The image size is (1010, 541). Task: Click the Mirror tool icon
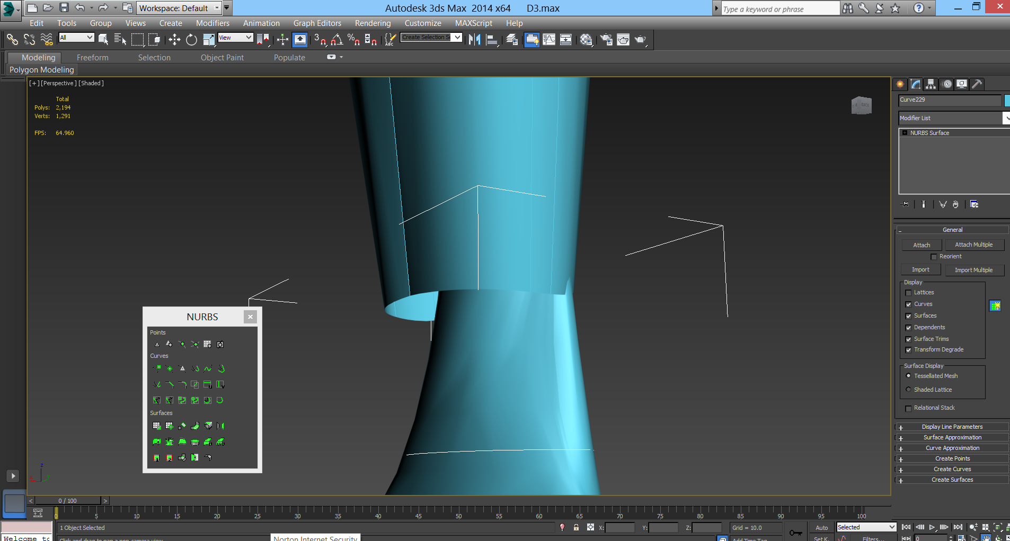tap(474, 40)
